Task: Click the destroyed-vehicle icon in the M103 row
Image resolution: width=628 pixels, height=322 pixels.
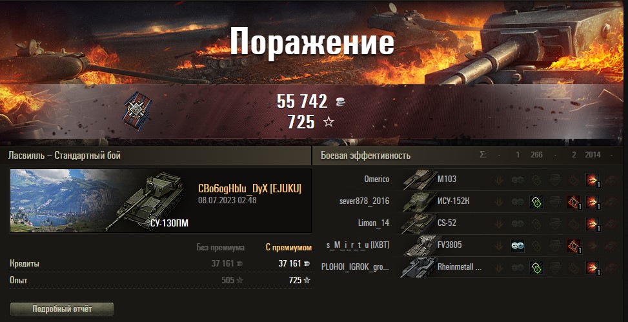Action: tap(499, 180)
